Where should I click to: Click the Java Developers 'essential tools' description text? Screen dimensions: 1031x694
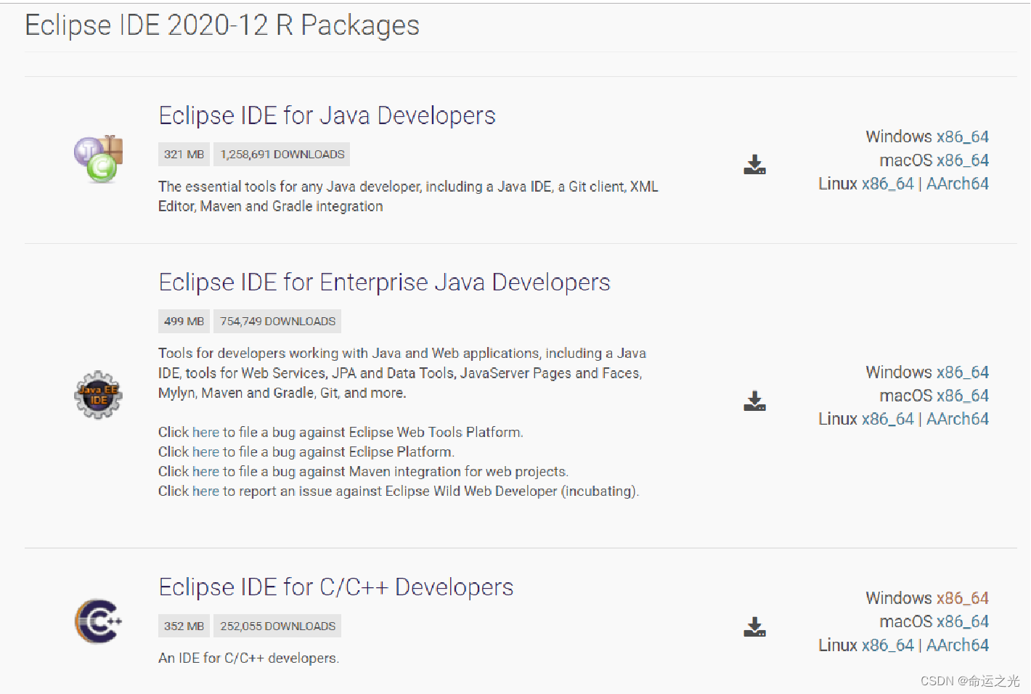point(408,196)
